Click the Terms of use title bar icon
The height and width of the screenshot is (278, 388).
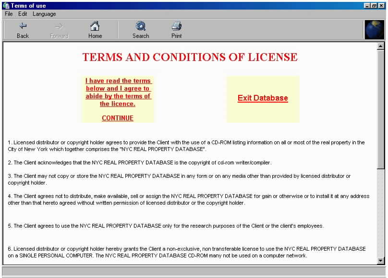(x=6, y=5)
